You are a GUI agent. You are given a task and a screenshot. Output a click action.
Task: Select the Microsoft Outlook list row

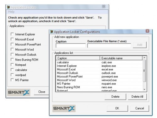pyautogui.click(x=99, y=73)
